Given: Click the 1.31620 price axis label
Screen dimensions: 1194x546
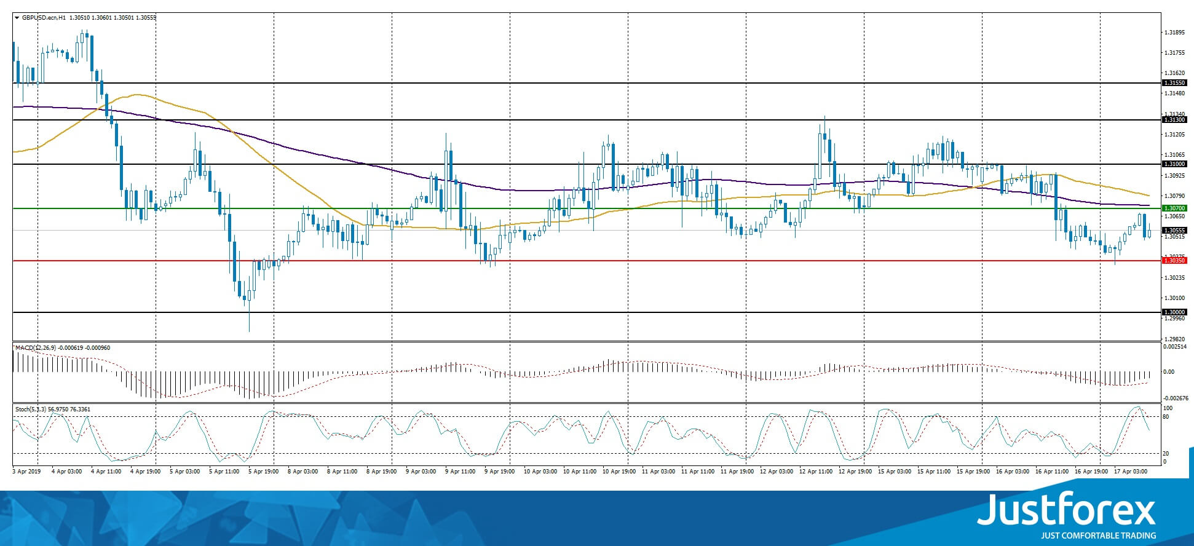Looking at the screenshot, I should (1174, 73).
